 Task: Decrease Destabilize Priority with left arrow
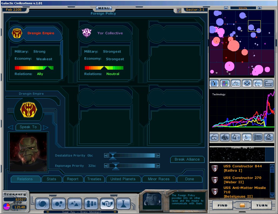pos(106,155)
